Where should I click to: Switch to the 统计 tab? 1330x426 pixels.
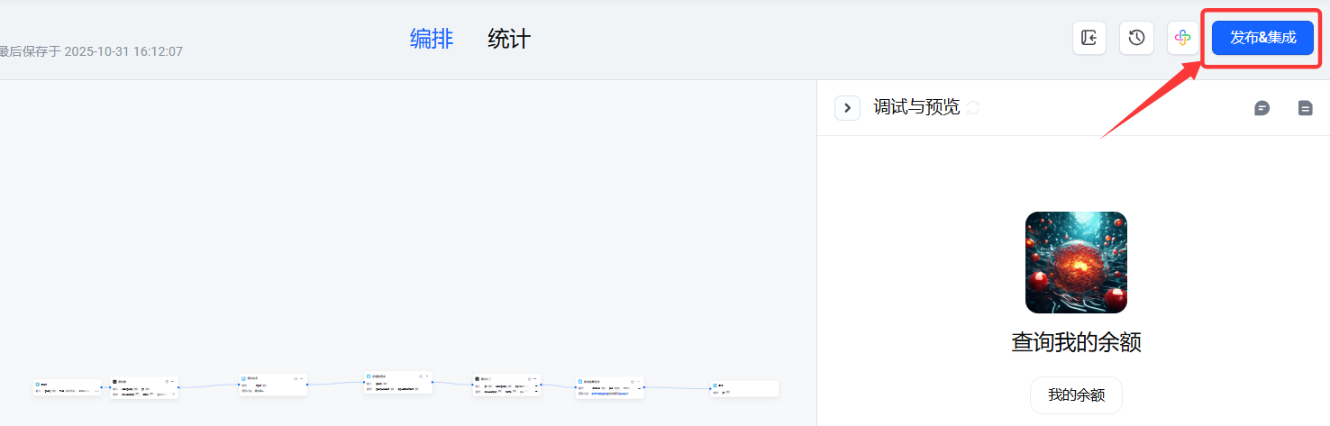point(509,39)
